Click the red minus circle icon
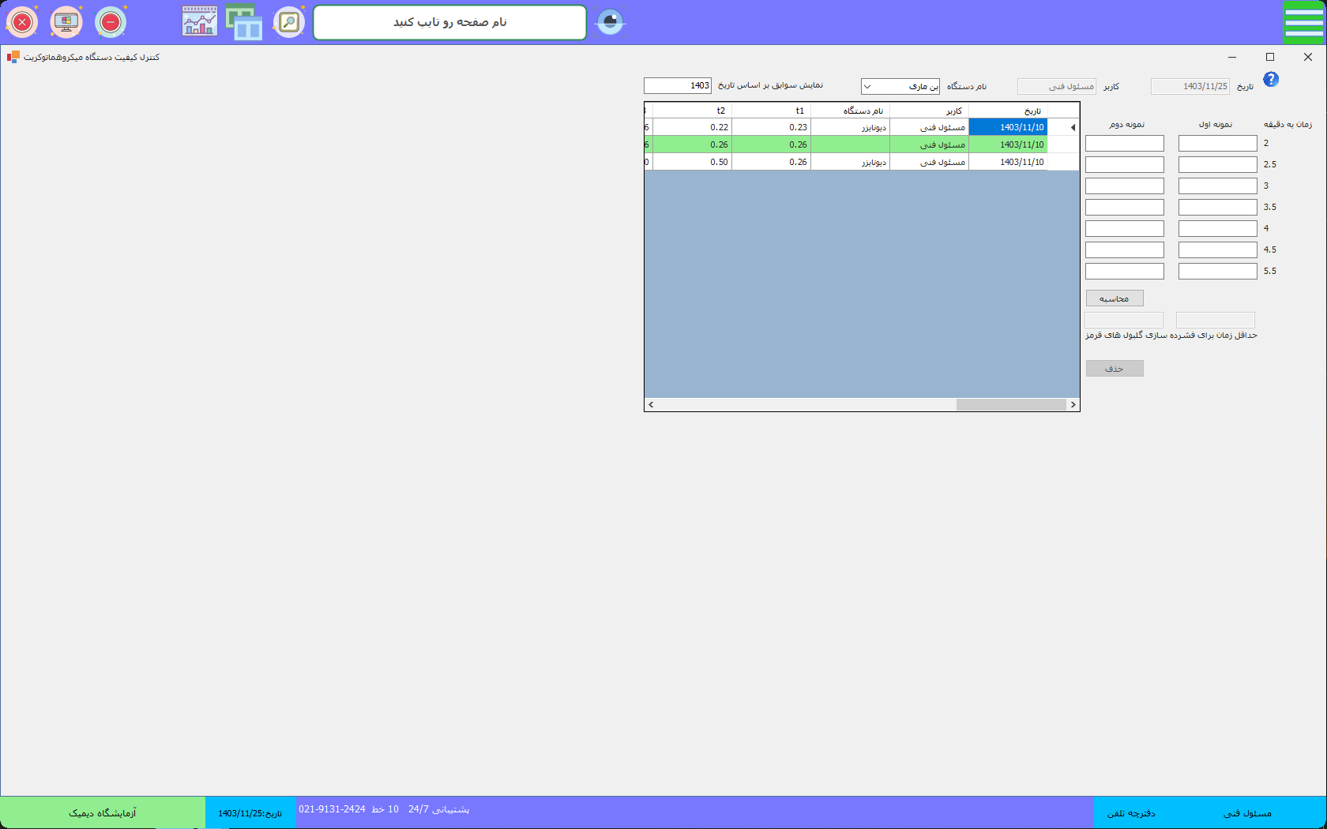This screenshot has width=1327, height=829. (x=111, y=22)
